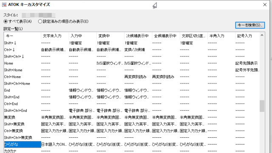Click 1音確定 in 文節区切り直 column
Viewport: 272px width, 153px height.
tap(187, 43)
